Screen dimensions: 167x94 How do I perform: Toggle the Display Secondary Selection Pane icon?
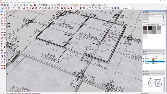(x=164, y=16)
